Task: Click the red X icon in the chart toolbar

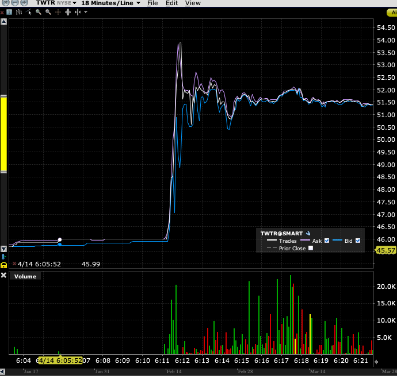Action: [x=2, y=12]
